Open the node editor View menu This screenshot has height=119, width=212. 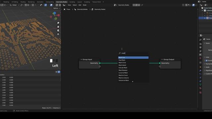(x=69, y=5)
